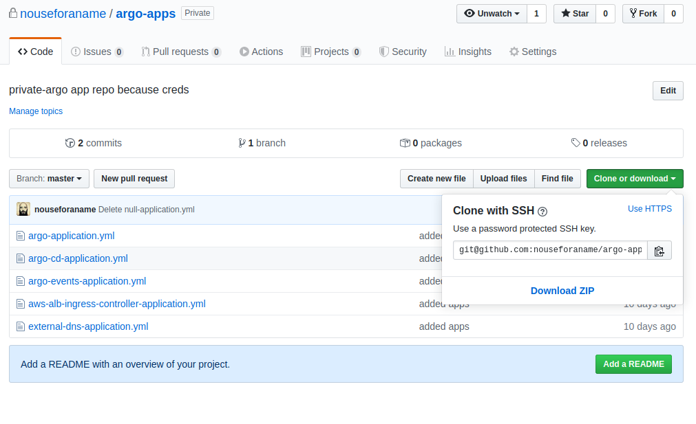Open argo-application.yml file
This screenshot has height=424, width=696.
[x=72, y=236]
